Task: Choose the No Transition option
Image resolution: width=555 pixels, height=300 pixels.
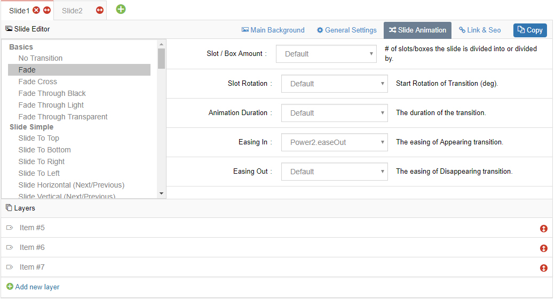Action: [41, 58]
